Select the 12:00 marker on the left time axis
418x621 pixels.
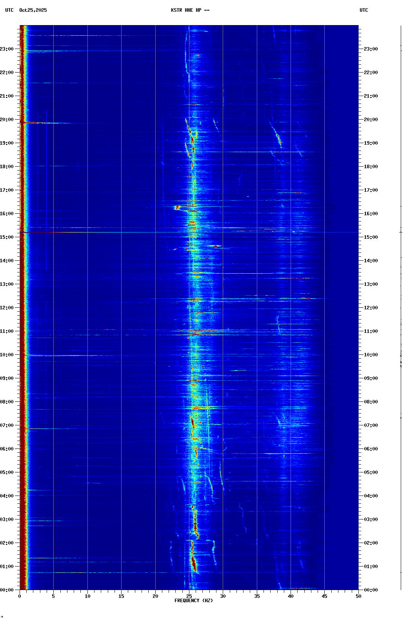pyautogui.click(x=7, y=308)
